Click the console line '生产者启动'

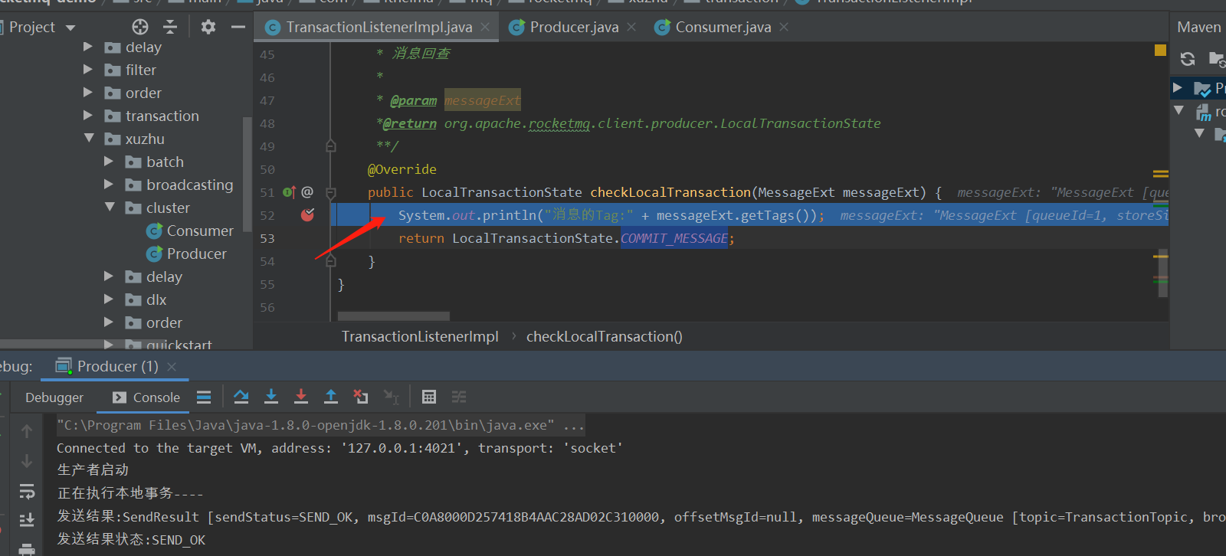click(93, 470)
